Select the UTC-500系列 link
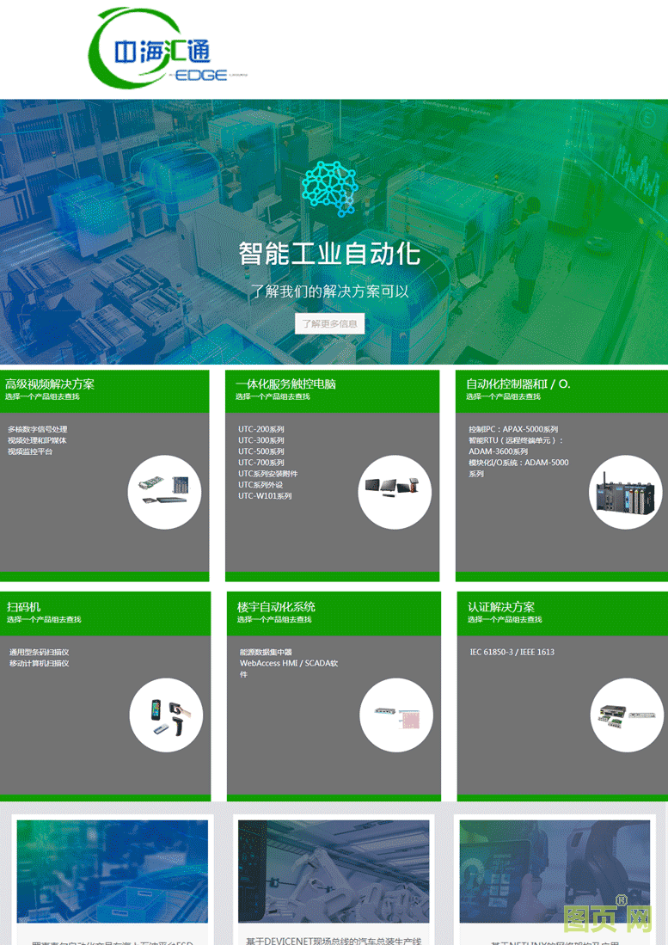The width and height of the screenshot is (668, 945). (261, 451)
